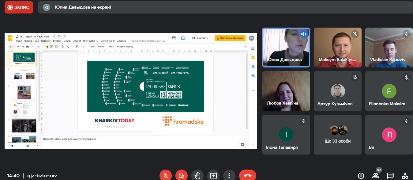The image size is (413, 180).
Task: Expand the line tool dropdown arrow
Action: pyautogui.click(x=71, y=47)
